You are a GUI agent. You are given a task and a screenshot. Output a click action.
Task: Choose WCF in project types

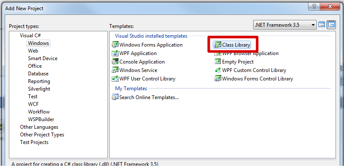[x=34, y=104]
